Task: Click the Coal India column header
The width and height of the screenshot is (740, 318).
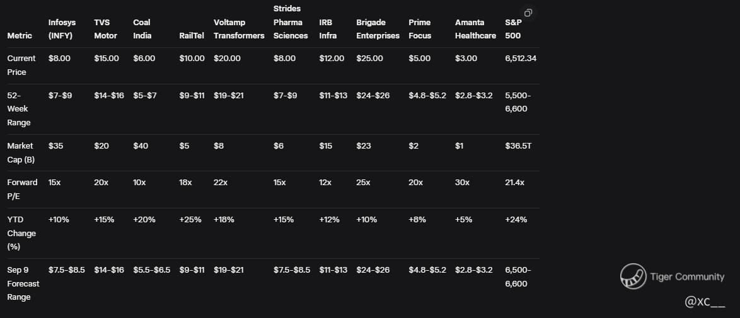Action: click(142, 29)
